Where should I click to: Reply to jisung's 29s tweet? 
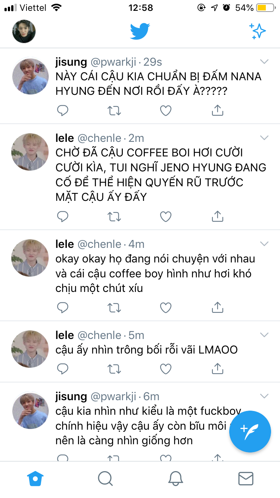63,110
